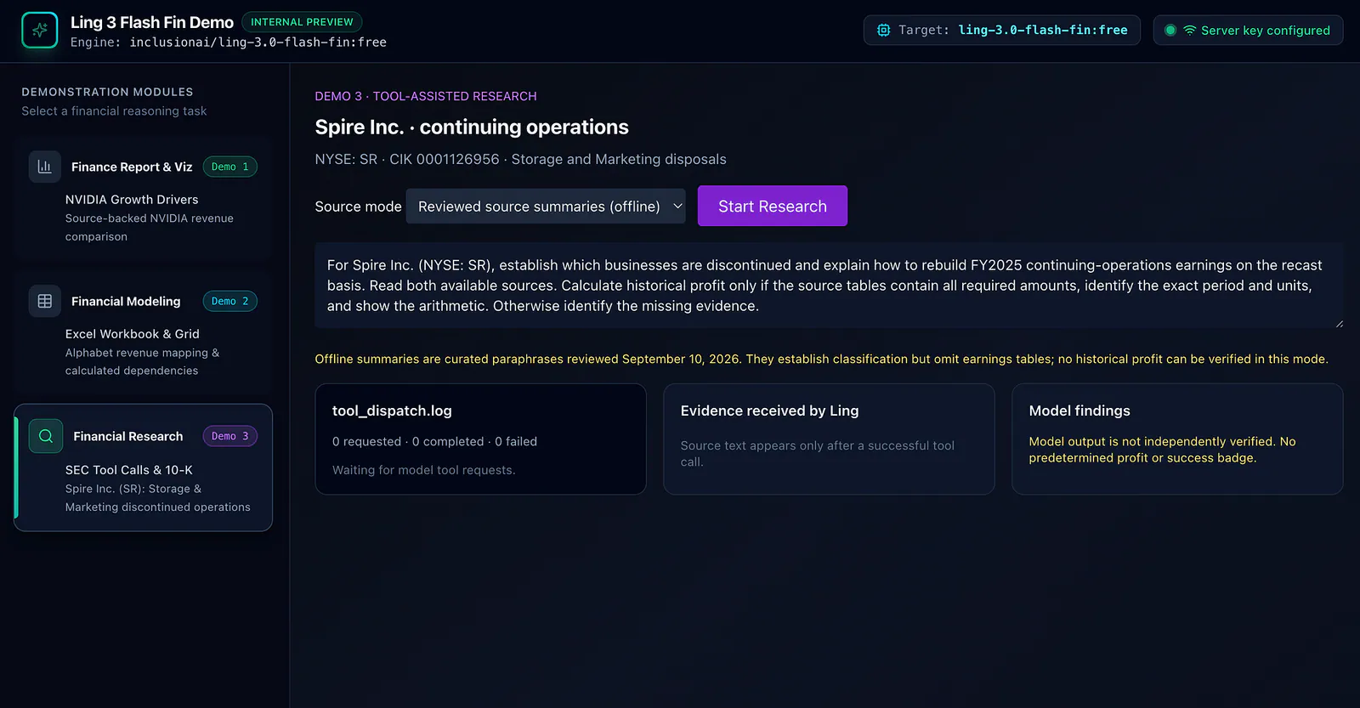Viewport: 1360px width, 708px height.
Task: Click into the research prompt text area
Action: [x=829, y=286]
